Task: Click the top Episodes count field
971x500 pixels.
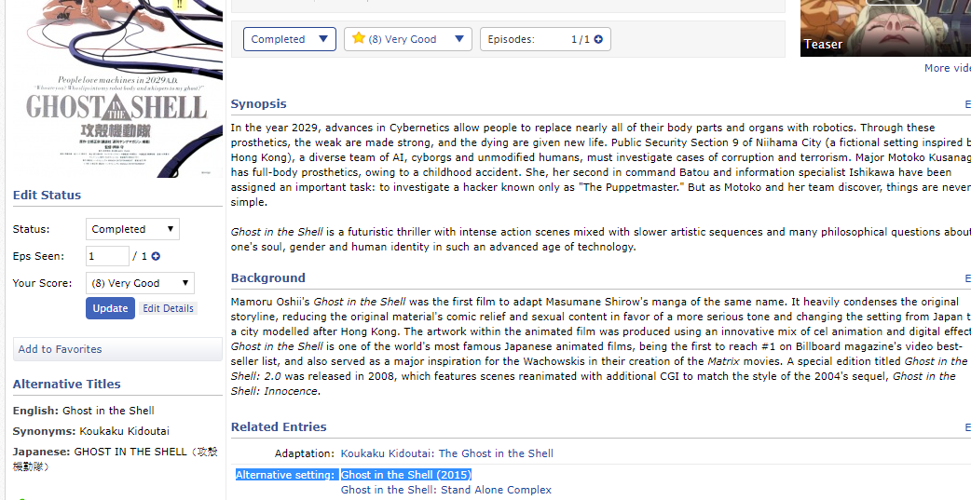Action: [545, 39]
